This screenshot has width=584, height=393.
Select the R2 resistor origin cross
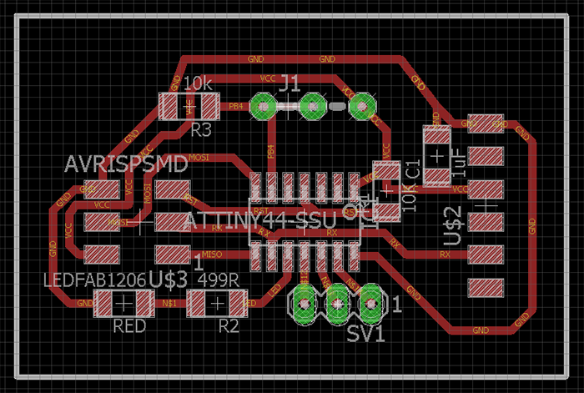[x=217, y=304]
